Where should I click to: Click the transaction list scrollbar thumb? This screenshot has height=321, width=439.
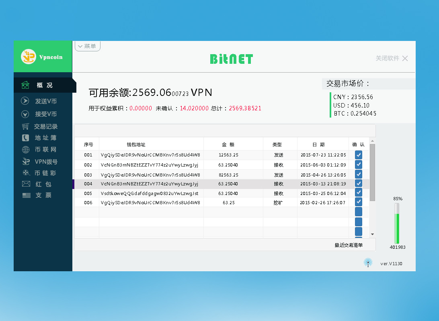[372, 173]
